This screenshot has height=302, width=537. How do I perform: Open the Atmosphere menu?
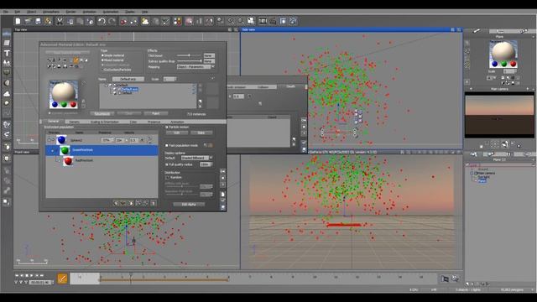tap(51, 12)
